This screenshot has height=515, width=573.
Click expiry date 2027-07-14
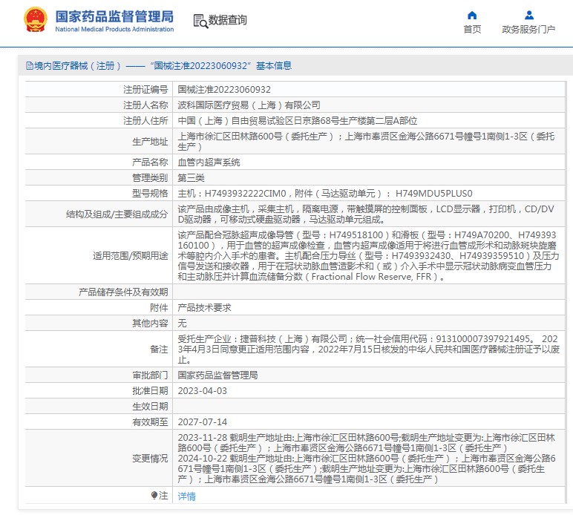[x=203, y=421]
